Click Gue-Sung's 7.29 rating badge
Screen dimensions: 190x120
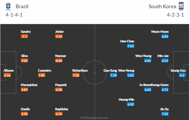pyautogui.click(x=113, y=75)
